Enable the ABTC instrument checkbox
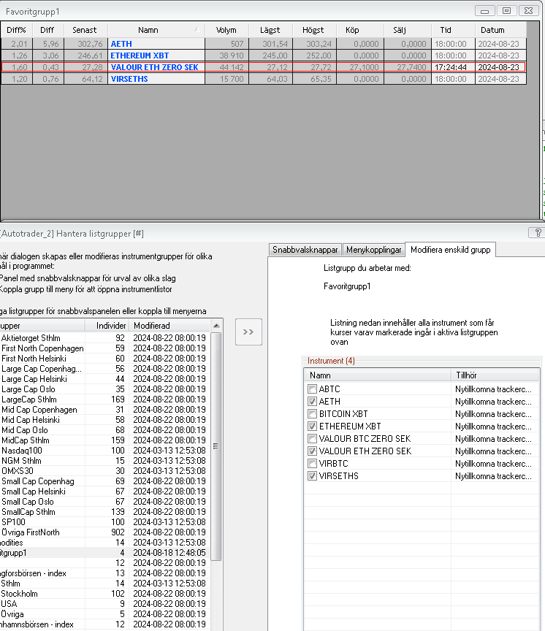 click(313, 389)
